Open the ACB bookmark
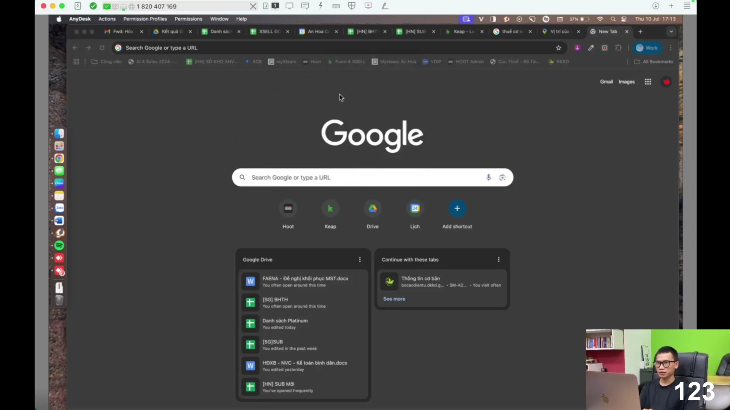Screen dimensions: 730x410 (254, 61)
